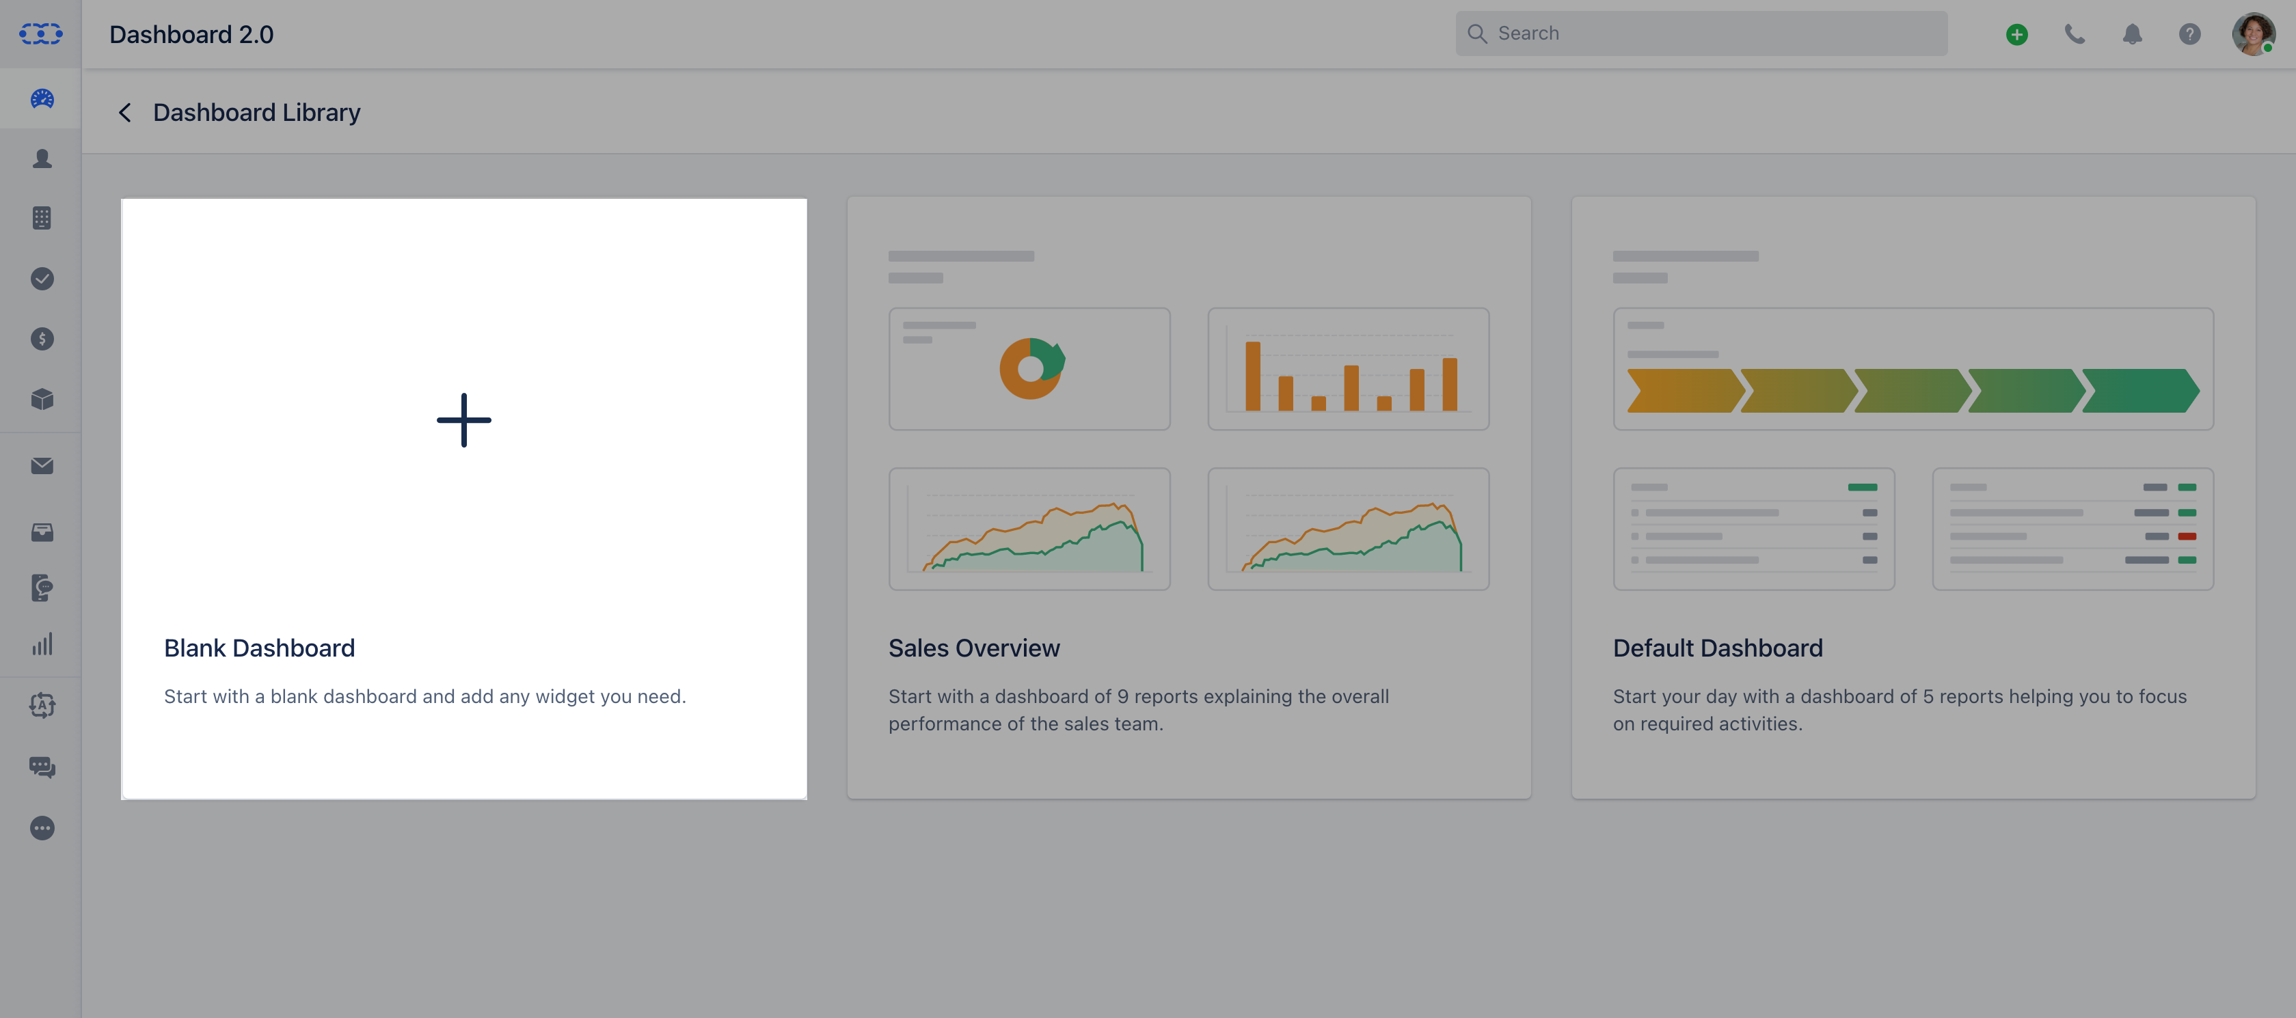Open Reports bar chart icon in sidebar
The image size is (2296, 1018).
42,644
